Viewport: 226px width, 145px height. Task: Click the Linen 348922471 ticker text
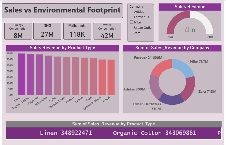(66, 133)
